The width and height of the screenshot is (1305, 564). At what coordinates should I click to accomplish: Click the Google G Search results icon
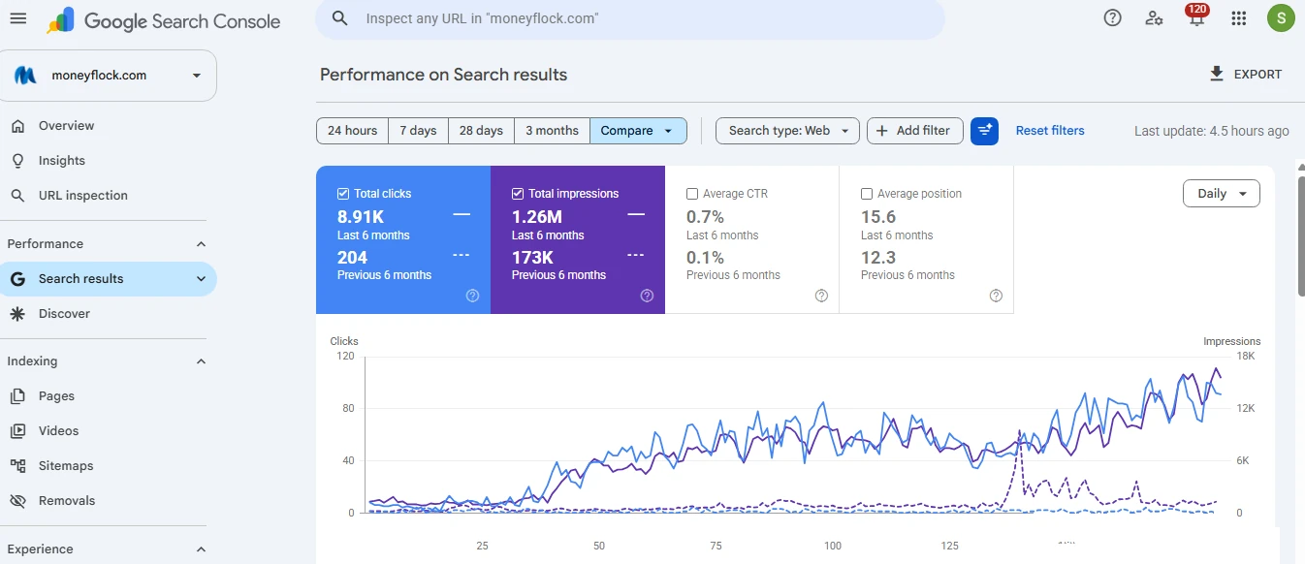[17, 279]
